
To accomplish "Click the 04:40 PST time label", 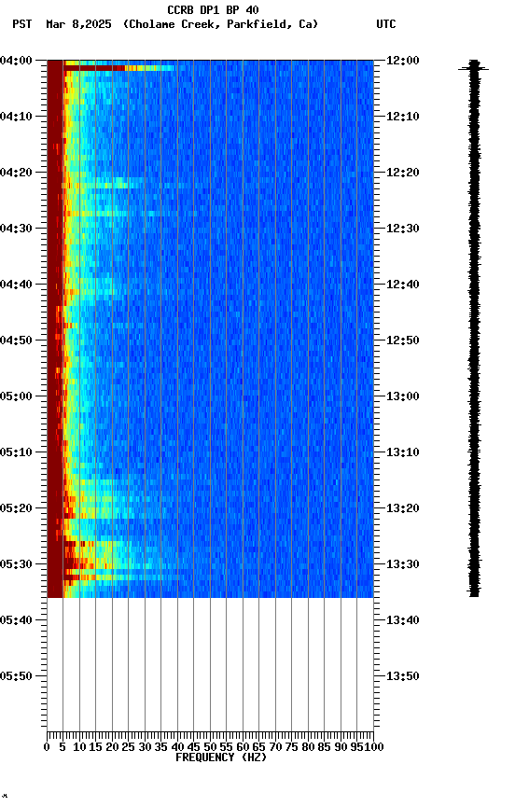I will tap(16, 285).
